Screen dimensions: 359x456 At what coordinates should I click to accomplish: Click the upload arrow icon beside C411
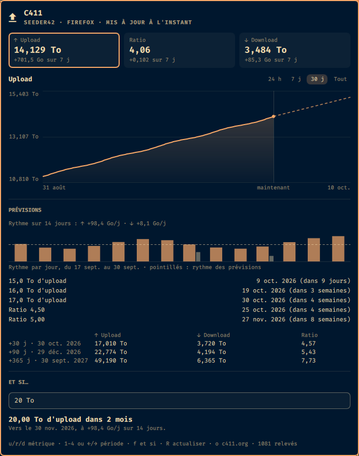coord(12,18)
